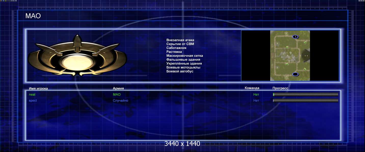Click the "Растяжка" ability line
365x152 pixels.
pyautogui.click(x=174, y=52)
